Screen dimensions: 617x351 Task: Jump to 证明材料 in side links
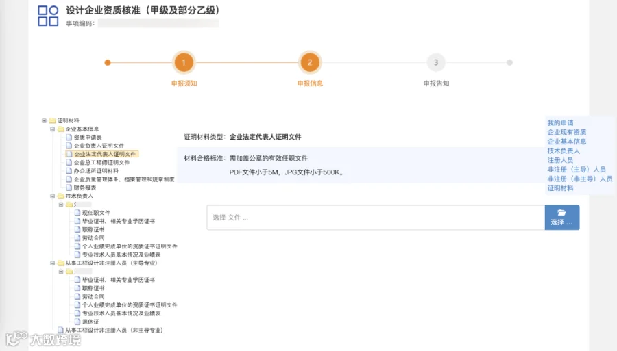point(560,188)
